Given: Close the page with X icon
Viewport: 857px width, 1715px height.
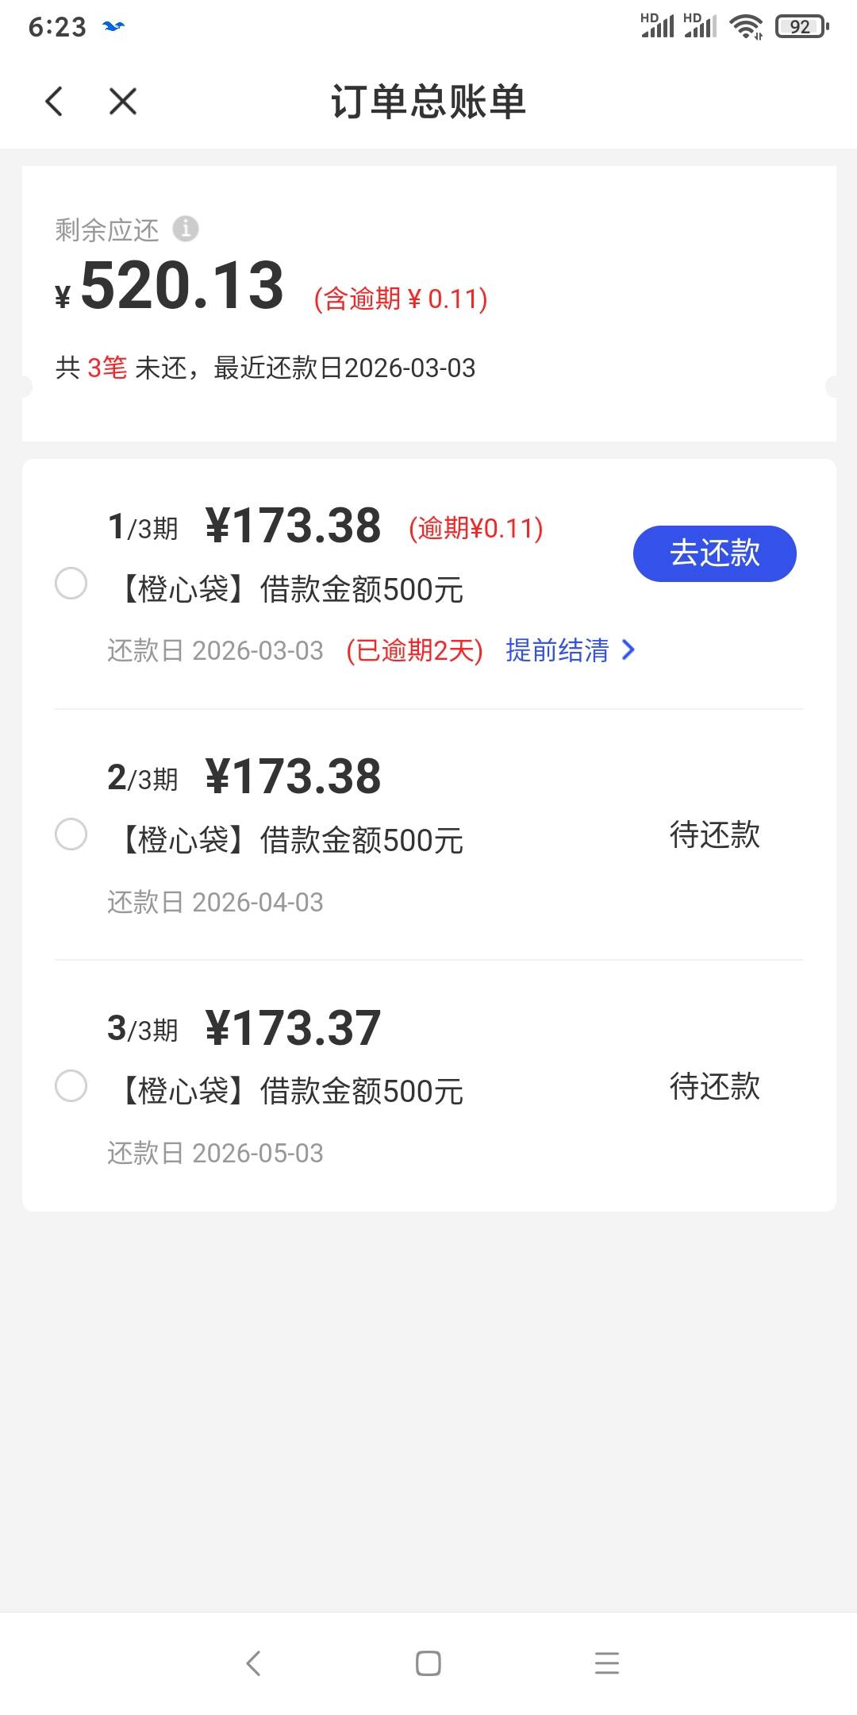Looking at the screenshot, I should (123, 102).
